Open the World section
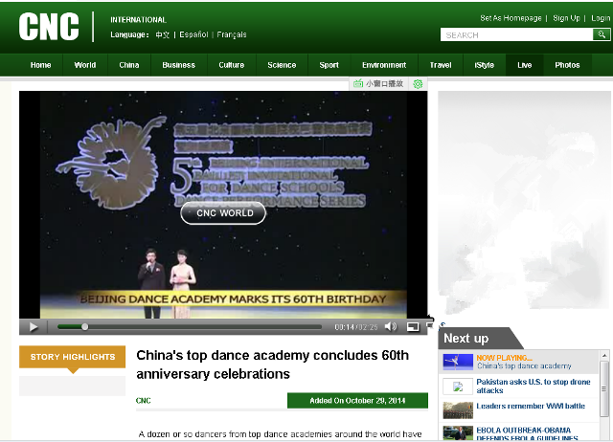The width and height of the screenshot is (613, 442). pyautogui.click(x=85, y=65)
